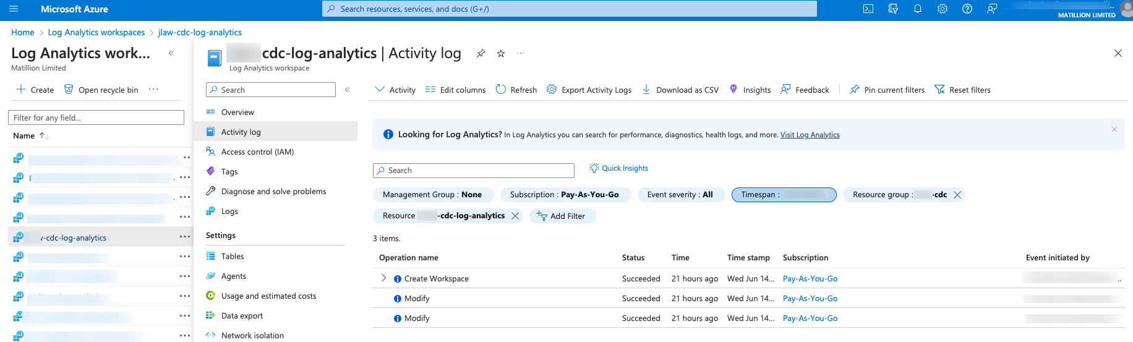The image size is (1133, 342).
Task: Close the Activity log blade
Action: click(x=1118, y=53)
